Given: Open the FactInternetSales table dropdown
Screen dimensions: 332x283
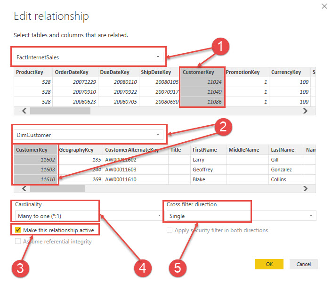Looking at the screenshot, I should point(89,57).
